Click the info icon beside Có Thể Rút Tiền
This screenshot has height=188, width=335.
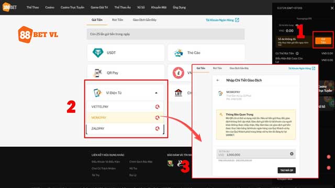pyautogui.click(x=297, y=53)
